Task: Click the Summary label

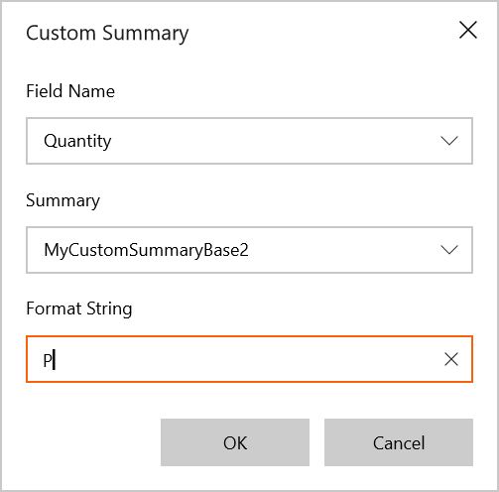Action: (62, 200)
